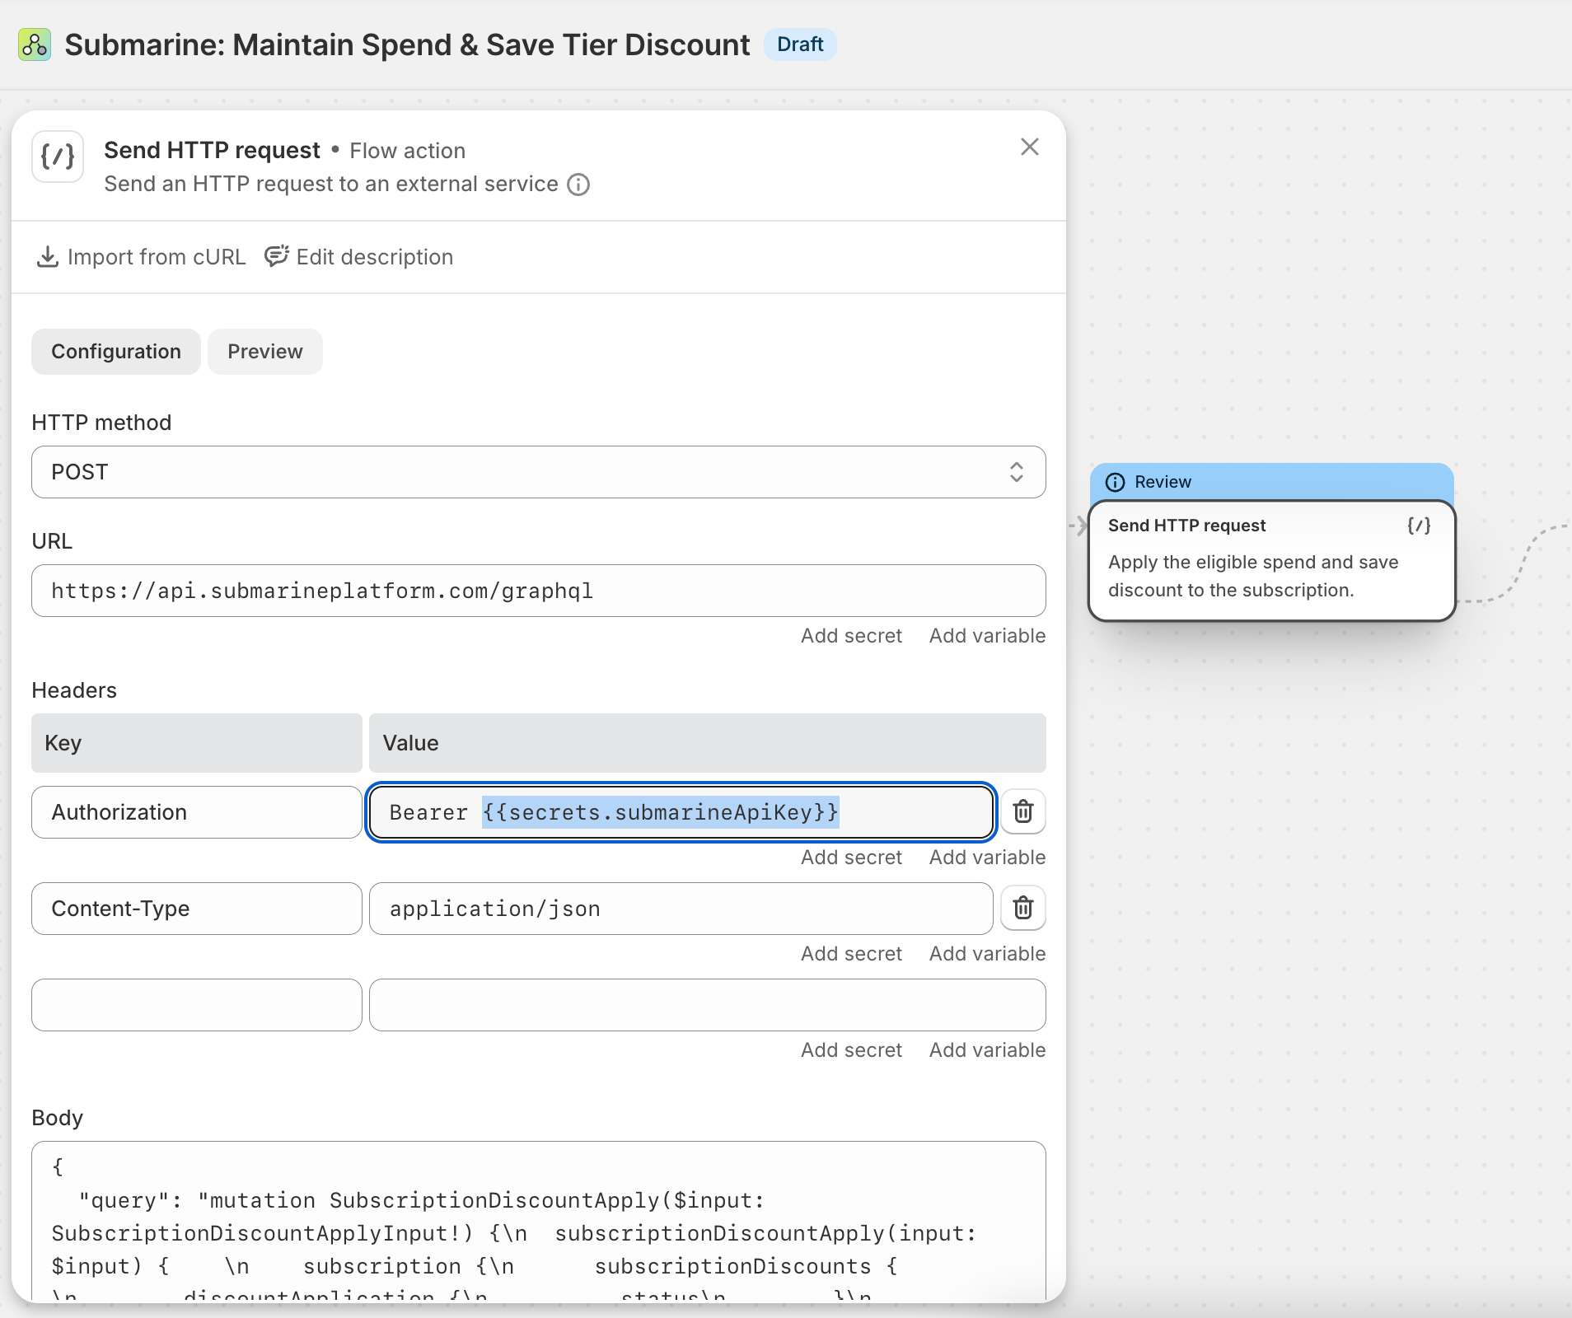
Task: Open the HTTP method POST dropdown
Action: pyautogui.click(x=538, y=472)
